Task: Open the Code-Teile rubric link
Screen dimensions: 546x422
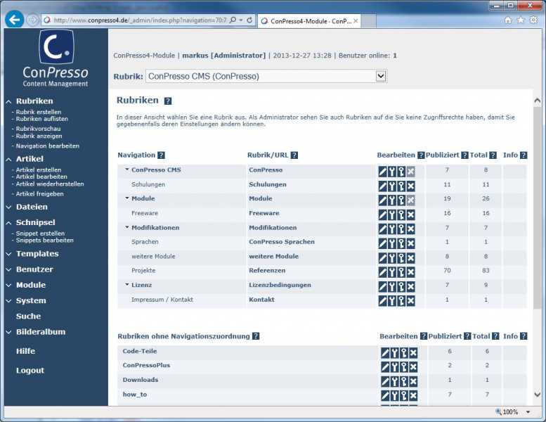Action: pyautogui.click(x=140, y=351)
